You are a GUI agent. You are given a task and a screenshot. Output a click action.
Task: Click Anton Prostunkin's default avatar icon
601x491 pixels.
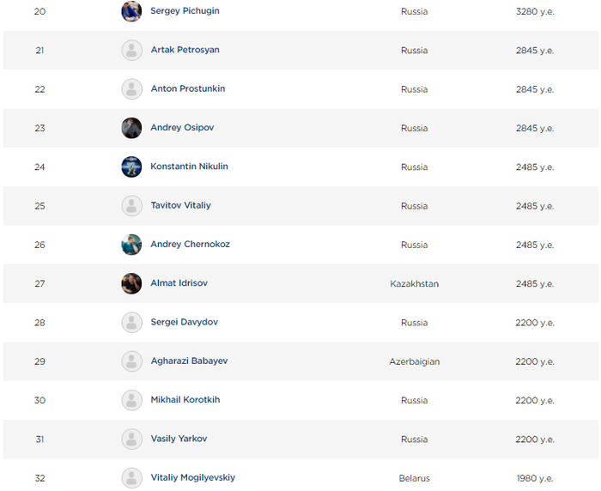click(131, 89)
